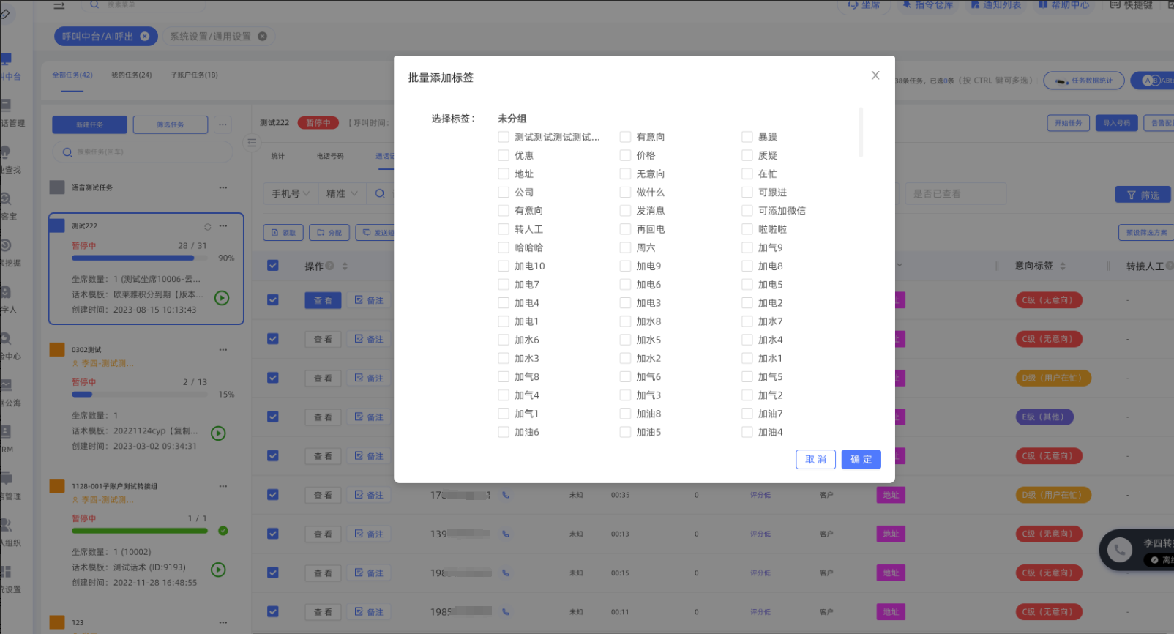
Task: Click the phone icon in floating call widget
Action: pyautogui.click(x=1119, y=550)
